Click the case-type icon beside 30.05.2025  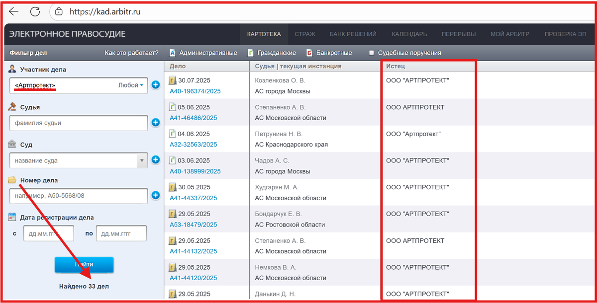coord(173,187)
